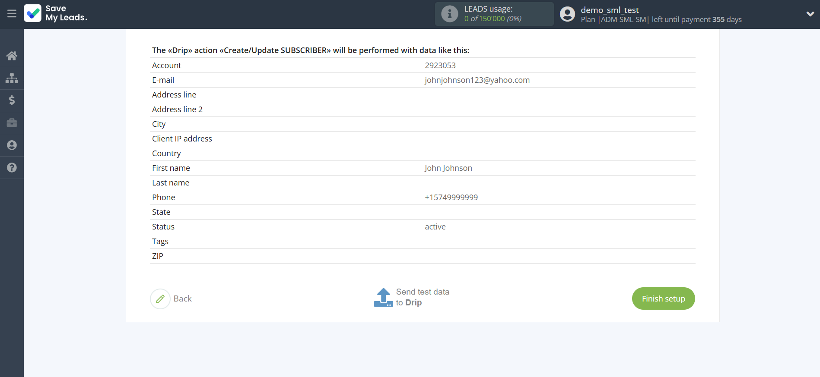
Task: Click the demo_sml_test account name
Action: (609, 10)
